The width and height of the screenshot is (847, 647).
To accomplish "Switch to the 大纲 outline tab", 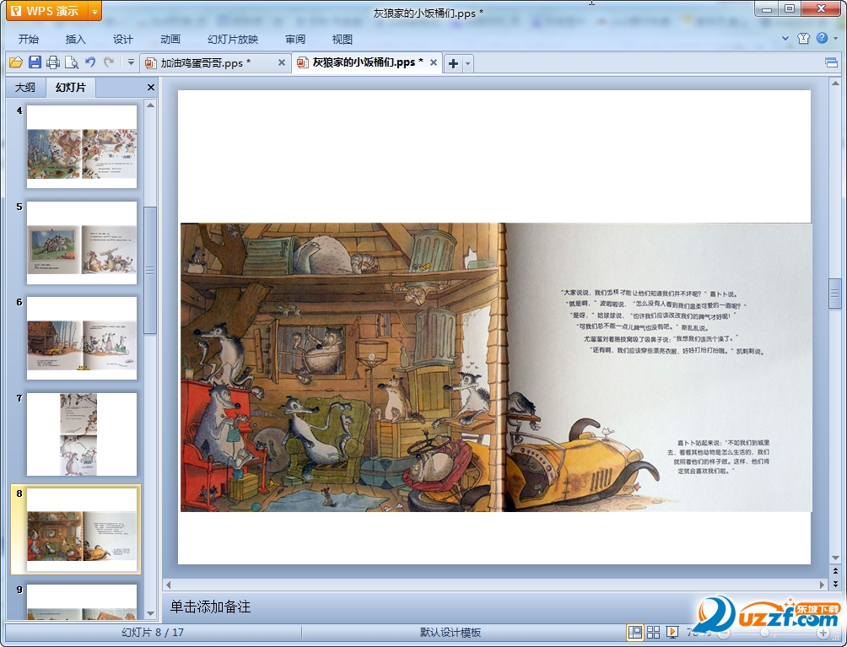I will (x=24, y=88).
